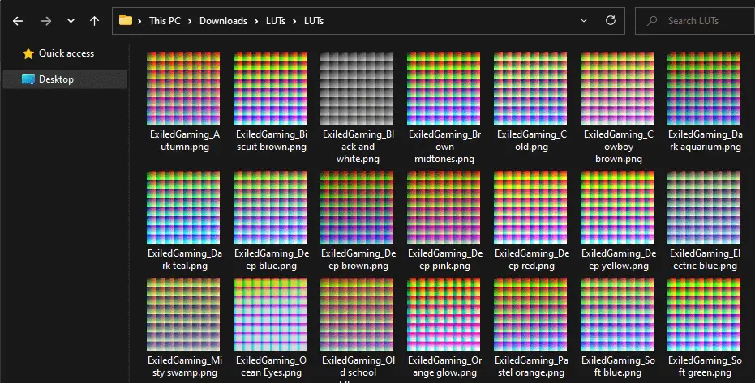Image resolution: width=755 pixels, height=383 pixels.
Task: Click the Desktop folder icon
Action: click(x=28, y=79)
